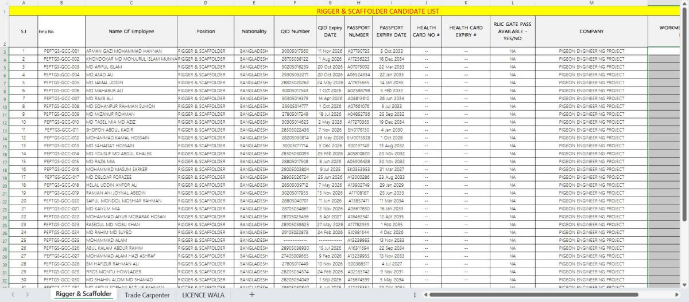Click previous sheet navigation arrow
The height and width of the screenshot is (302, 689).
[13, 295]
